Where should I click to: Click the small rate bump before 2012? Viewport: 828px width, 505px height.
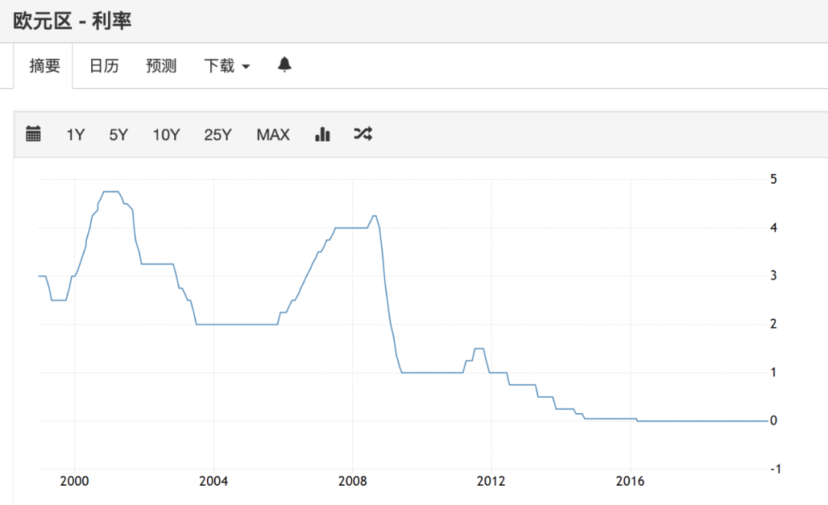[x=478, y=349]
